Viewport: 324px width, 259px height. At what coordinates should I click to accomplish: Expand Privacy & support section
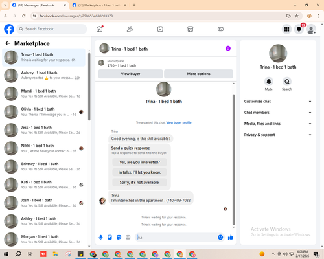click(278, 135)
